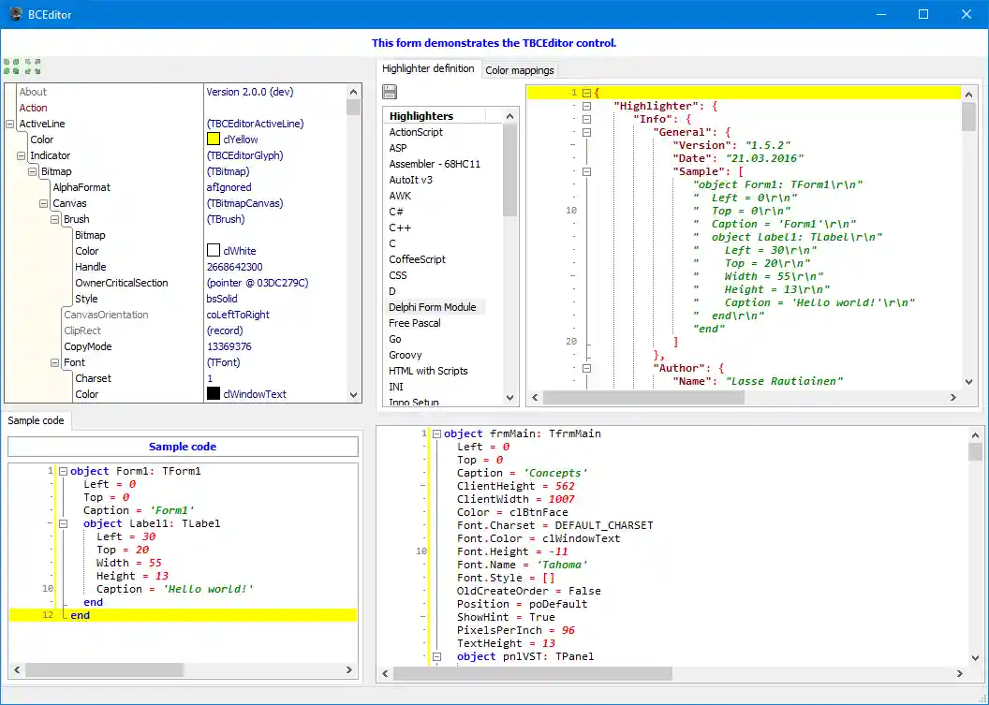The image size is (989, 705).
Task: Choose C++ from the highlighters list
Action: (x=400, y=228)
